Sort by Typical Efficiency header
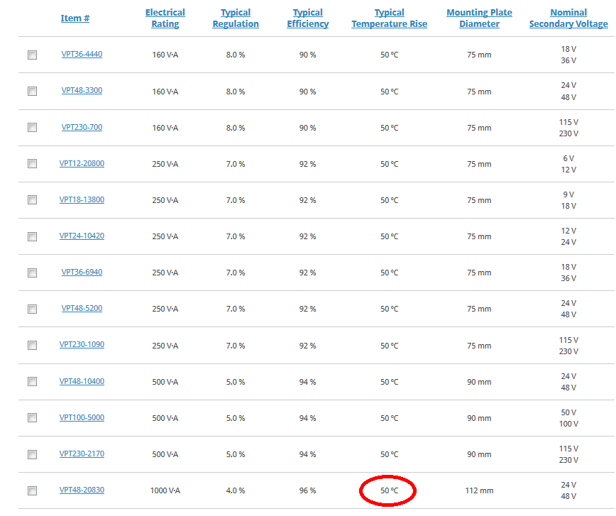Screen dimensions: 616x516 307,18
